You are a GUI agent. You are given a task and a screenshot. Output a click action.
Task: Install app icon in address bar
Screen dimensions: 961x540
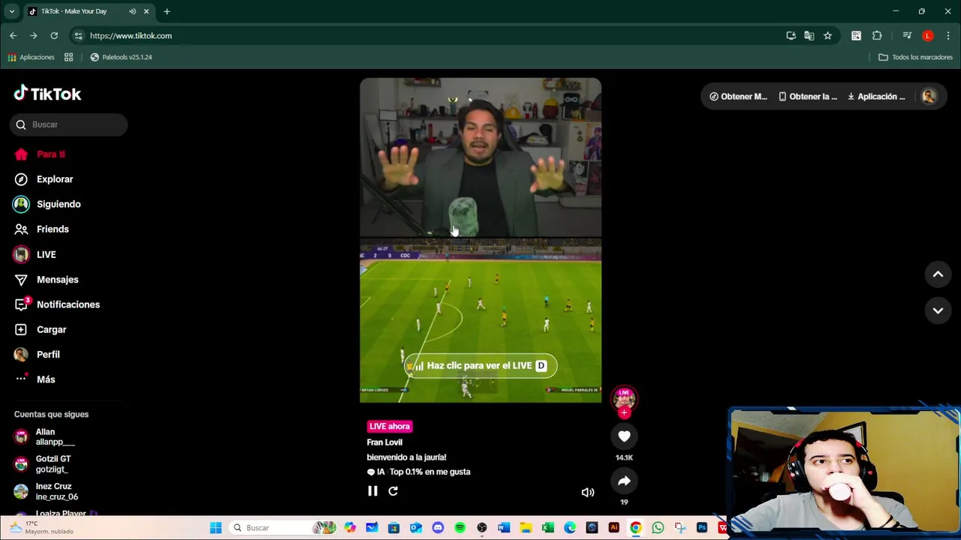click(x=791, y=35)
